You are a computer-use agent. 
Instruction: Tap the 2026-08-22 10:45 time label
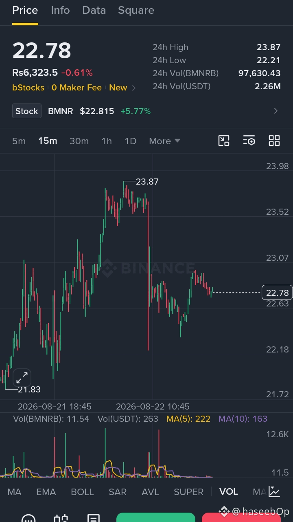153,407
